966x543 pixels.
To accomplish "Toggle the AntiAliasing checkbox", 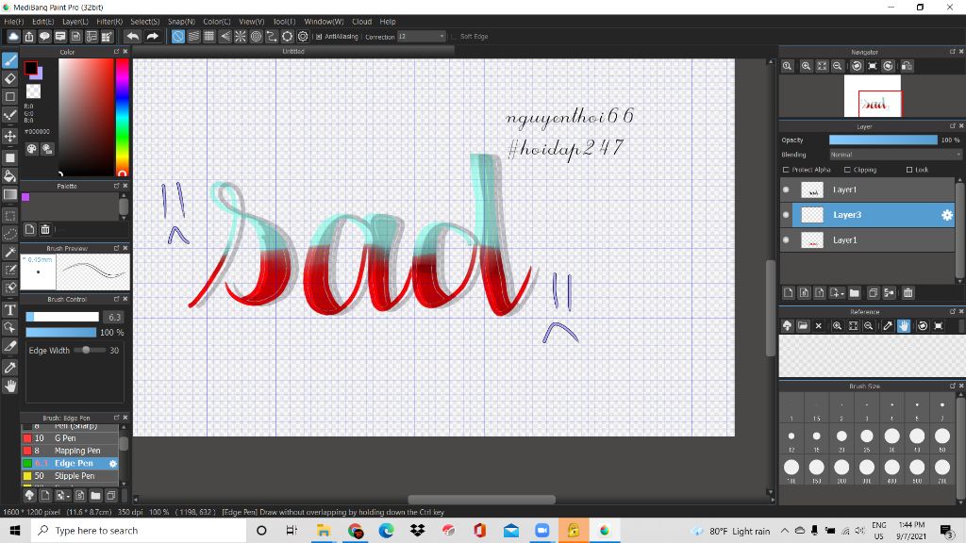I will 319,37.
